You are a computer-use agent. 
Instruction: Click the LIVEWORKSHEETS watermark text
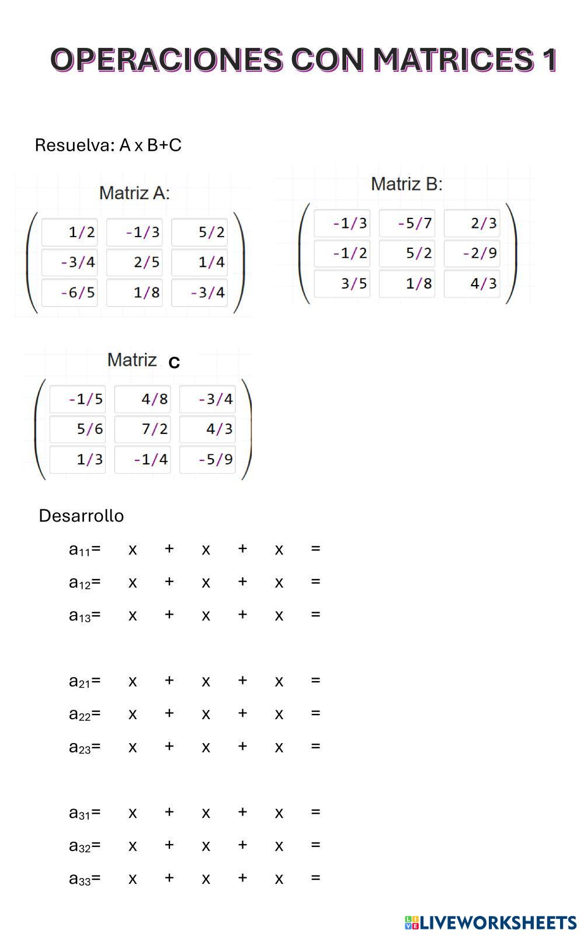tap(498, 922)
